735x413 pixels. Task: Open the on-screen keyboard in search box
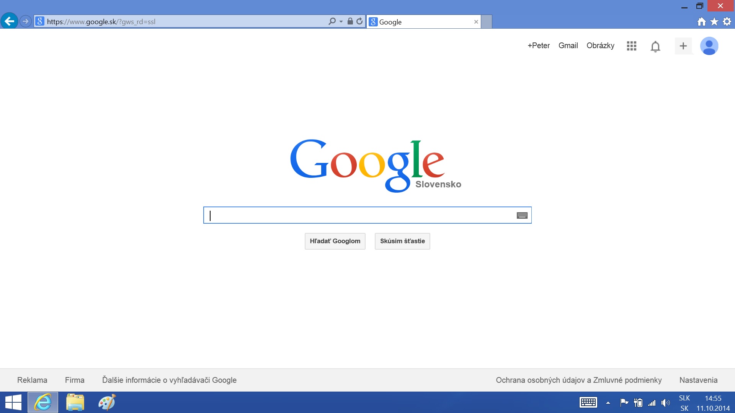(x=522, y=215)
